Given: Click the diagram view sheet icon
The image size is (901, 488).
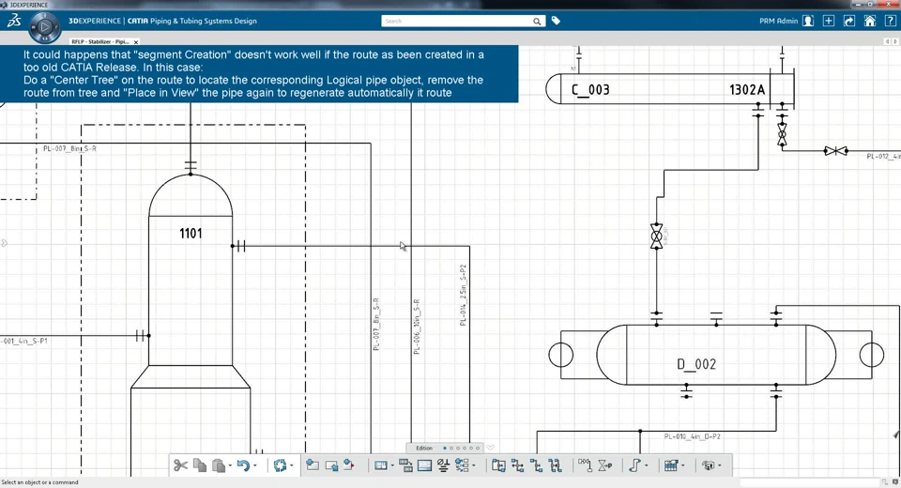Looking at the screenshot, I should (380, 465).
